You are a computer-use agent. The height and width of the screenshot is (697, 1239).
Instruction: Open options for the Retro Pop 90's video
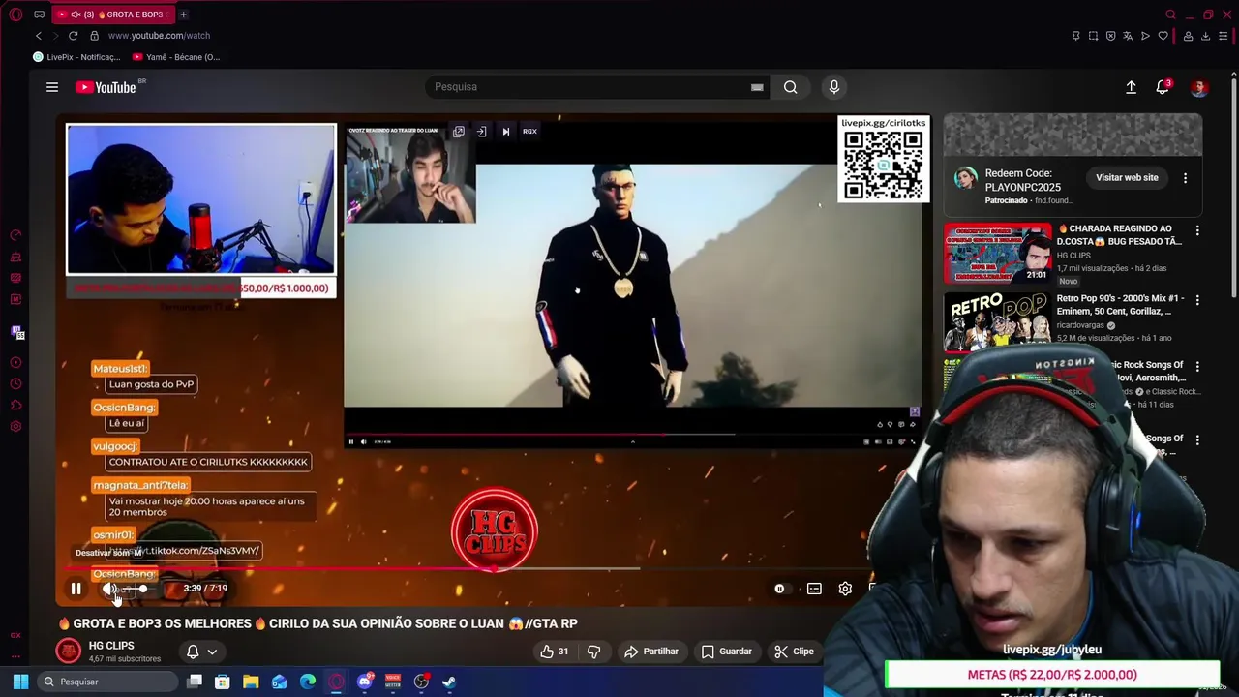click(1197, 300)
